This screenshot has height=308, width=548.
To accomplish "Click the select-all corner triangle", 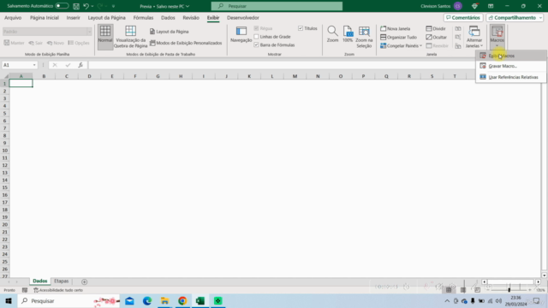I will point(6,76).
